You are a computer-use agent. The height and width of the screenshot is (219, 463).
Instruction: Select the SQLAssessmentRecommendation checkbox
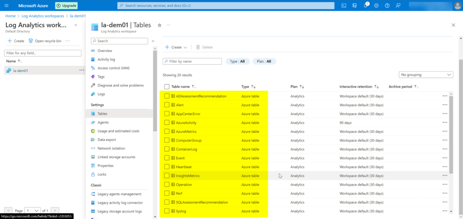pyautogui.click(x=167, y=202)
